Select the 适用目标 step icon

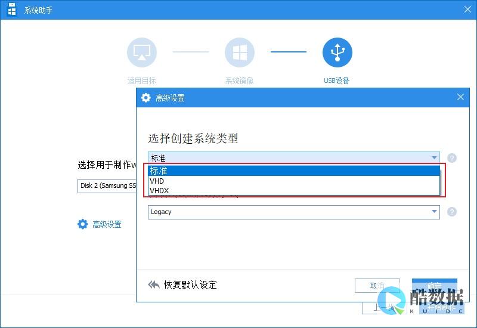pyautogui.click(x=142, y=52)
